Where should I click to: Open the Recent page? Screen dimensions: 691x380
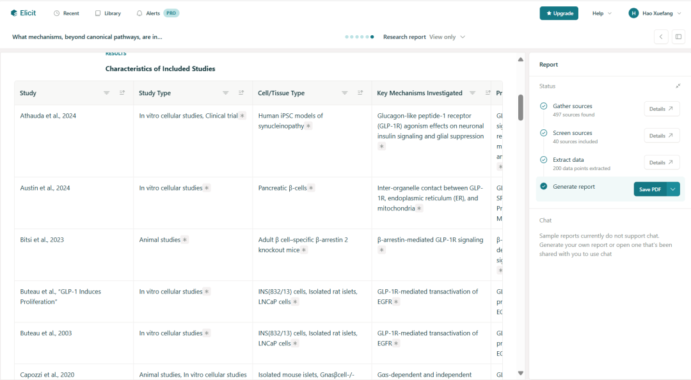pos(67,13)
